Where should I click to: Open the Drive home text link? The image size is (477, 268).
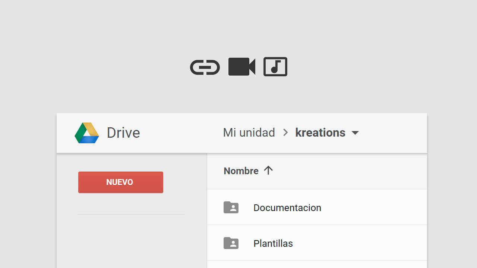click(123, 133)
